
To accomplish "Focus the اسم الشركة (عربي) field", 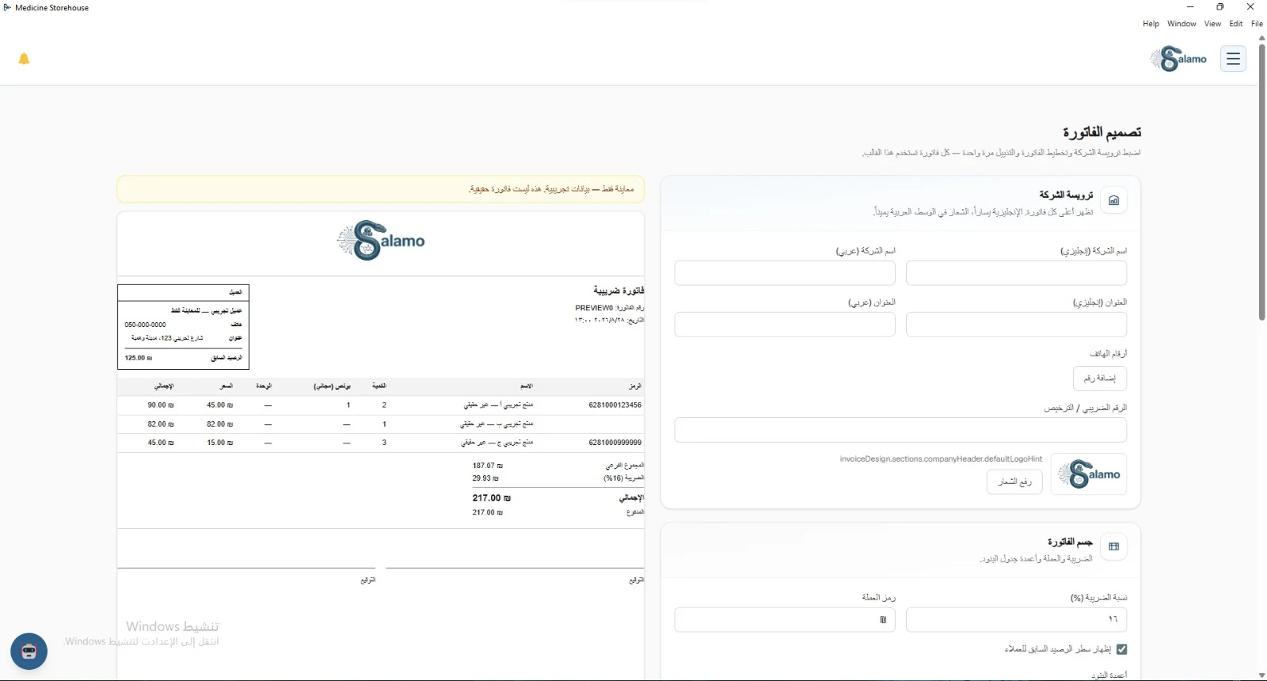I will (x=785, y=273).
